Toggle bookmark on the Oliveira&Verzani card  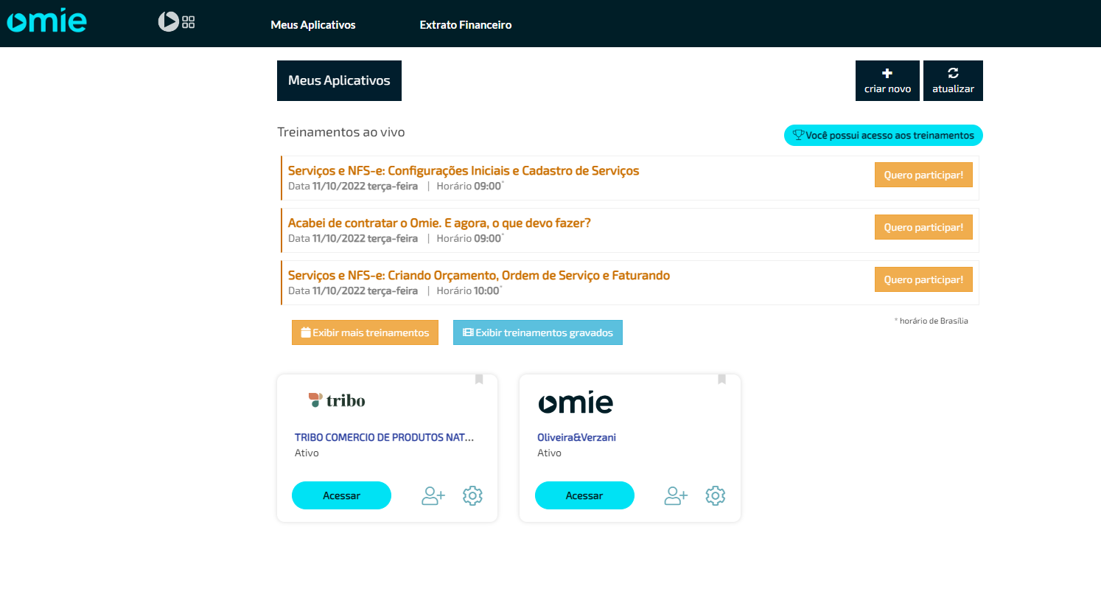(721, 379)
